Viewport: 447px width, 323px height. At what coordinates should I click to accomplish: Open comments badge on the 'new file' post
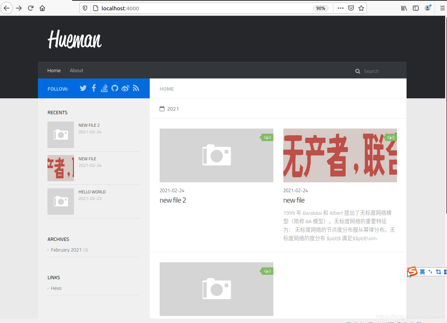[390, 137]
